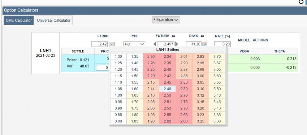Screen dimensions: 307x135
Task: Click the refresh icon at top right
Action: click(301, 2)
